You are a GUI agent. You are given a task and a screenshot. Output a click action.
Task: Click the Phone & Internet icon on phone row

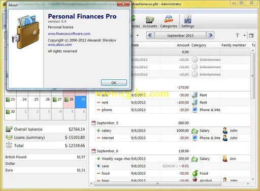click(195, 110)
